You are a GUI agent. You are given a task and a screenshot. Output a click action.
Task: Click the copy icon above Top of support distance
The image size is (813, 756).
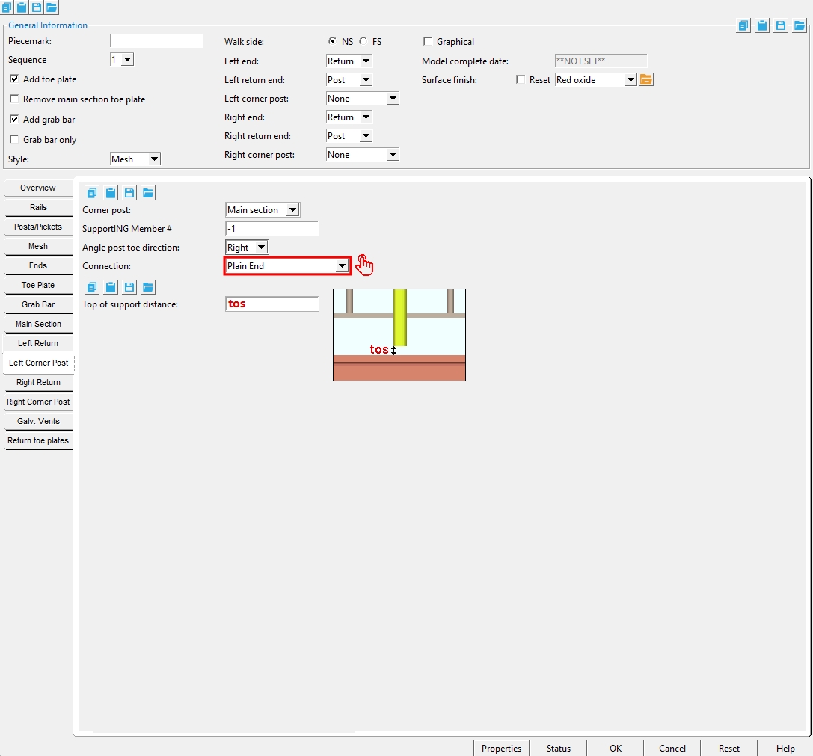92,286
